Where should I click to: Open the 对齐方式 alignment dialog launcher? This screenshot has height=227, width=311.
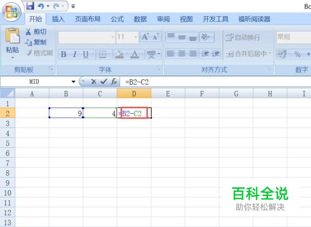click(269, 68)
